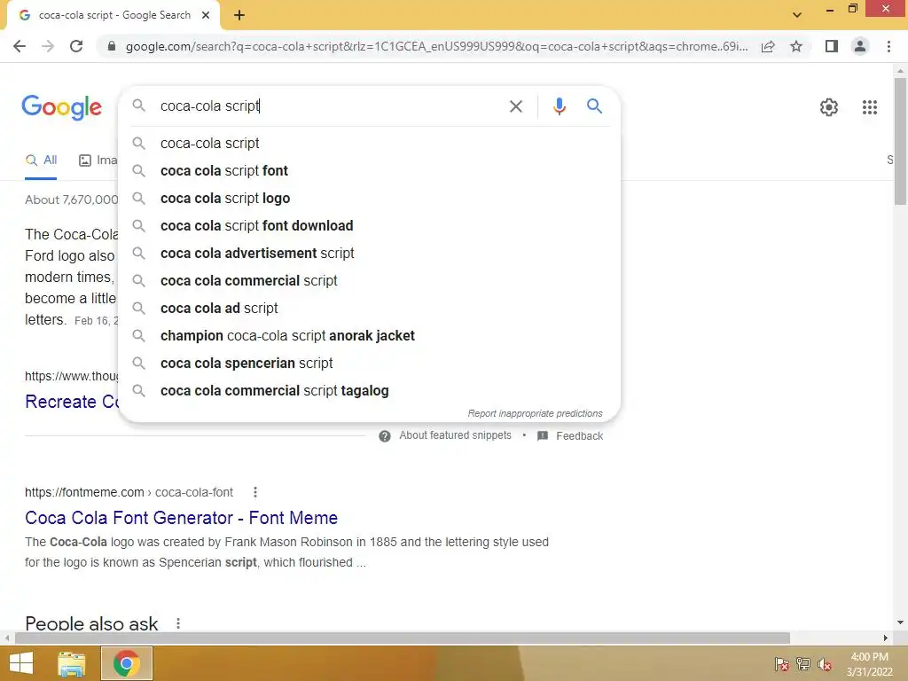Choose 'coca cola spencerian script' suggestion
The height and width of the screenshot is (681, 908).
coord(370,363)
